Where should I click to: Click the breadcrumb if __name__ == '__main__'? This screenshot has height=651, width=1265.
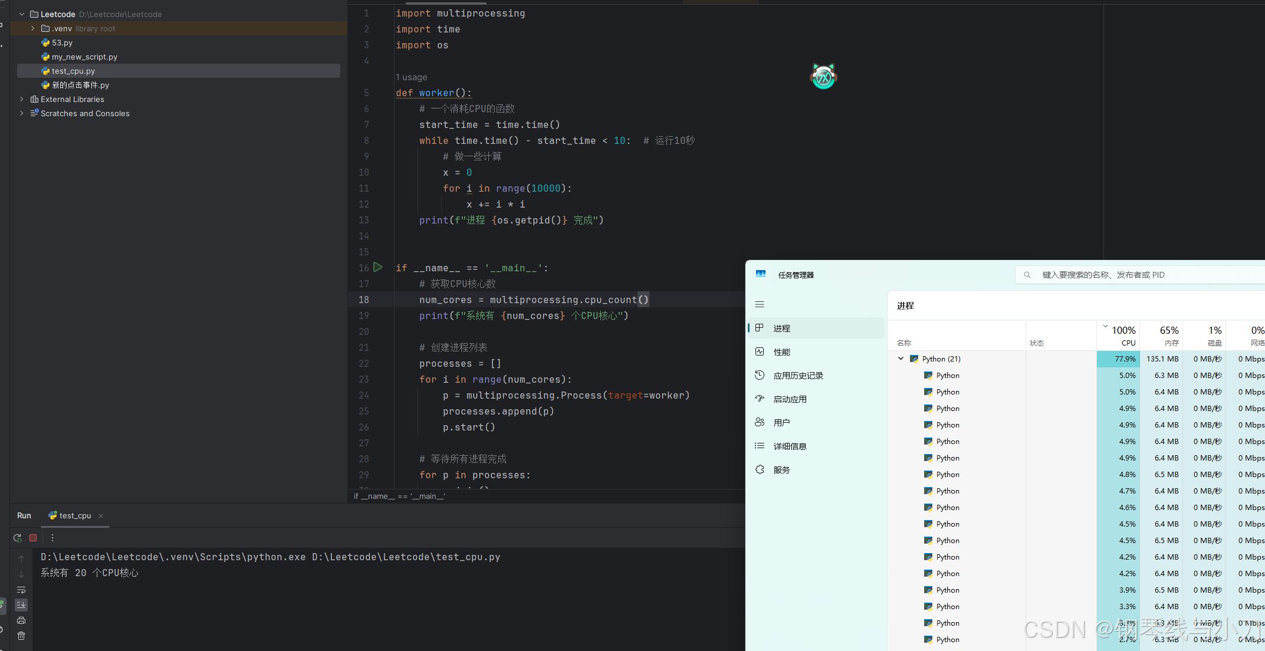[399, 496]
